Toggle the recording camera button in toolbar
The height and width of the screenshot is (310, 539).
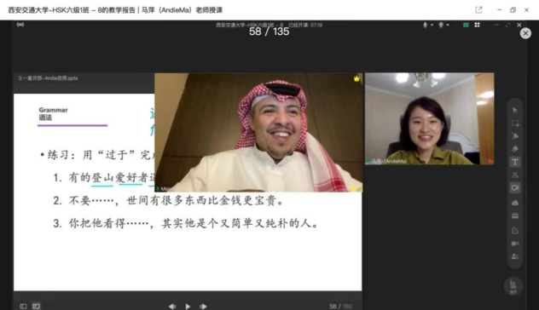(514, 187)
